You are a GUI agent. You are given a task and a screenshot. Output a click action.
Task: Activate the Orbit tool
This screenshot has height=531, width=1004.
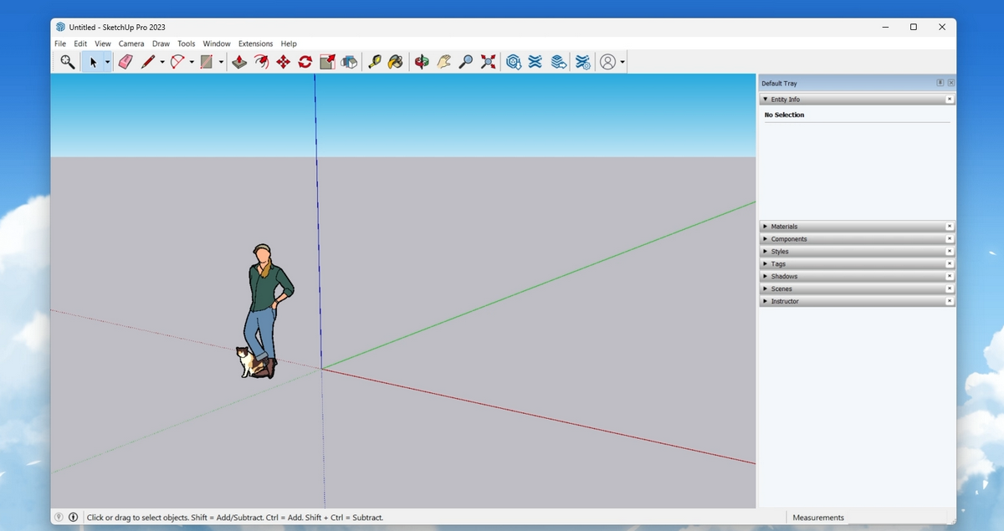[x=422, y=61]
